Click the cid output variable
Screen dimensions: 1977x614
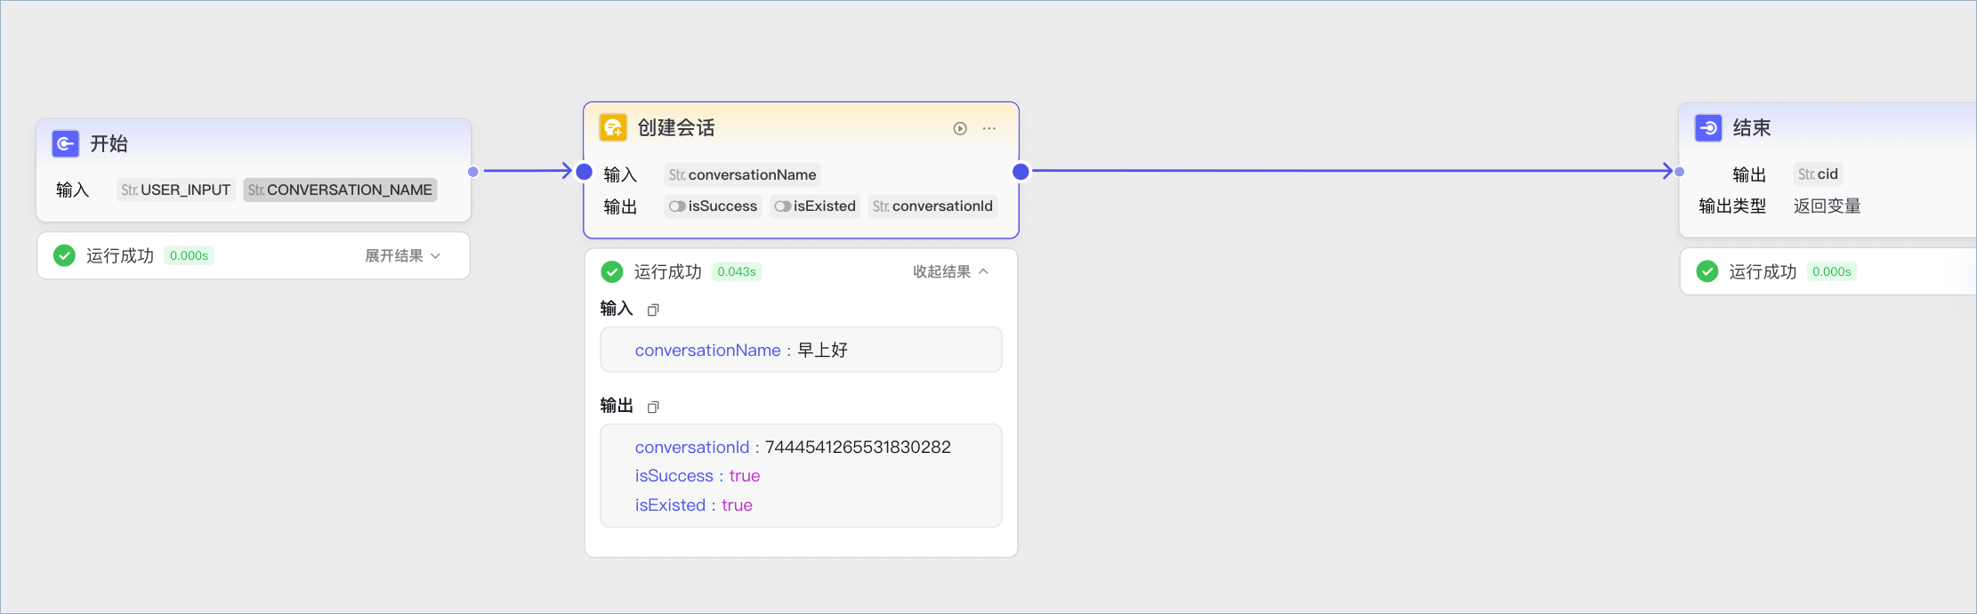[x=1818, y=174]
